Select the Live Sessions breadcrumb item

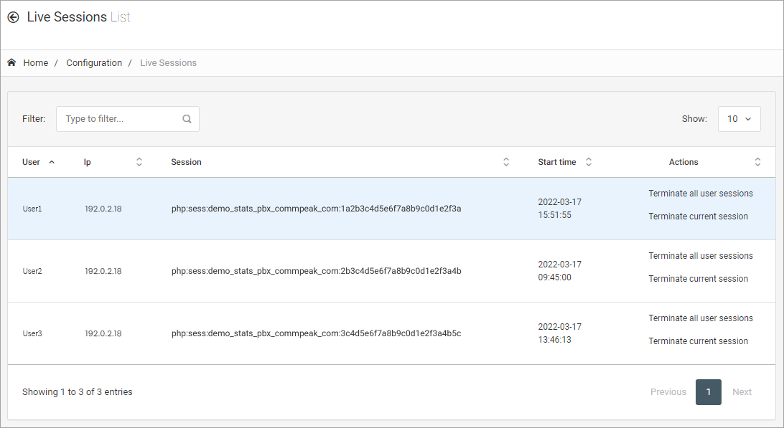[168, 63]
